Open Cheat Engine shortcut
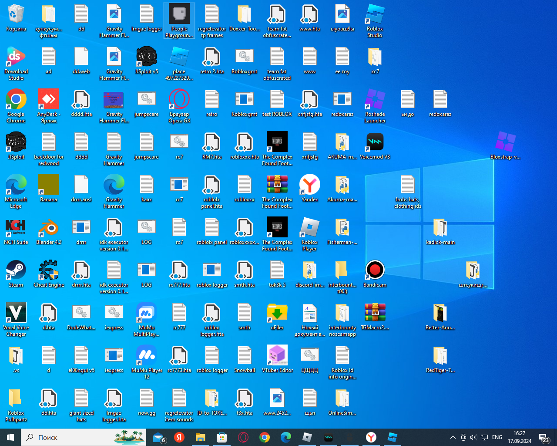This screenshot has height=446, width=557. [x=49, y=270]
